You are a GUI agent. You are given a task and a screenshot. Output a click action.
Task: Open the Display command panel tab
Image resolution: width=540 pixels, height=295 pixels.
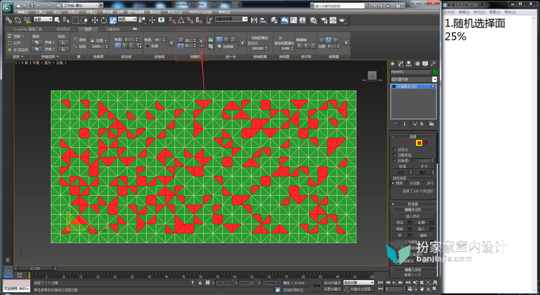(425, 64)
